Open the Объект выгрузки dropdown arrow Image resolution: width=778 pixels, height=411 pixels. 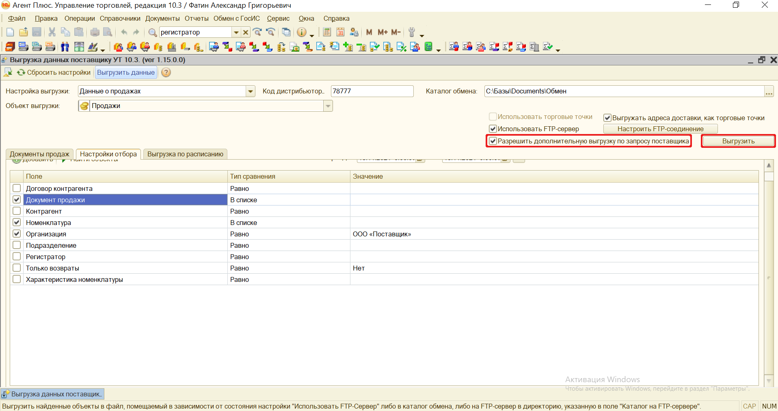point(328,106)
